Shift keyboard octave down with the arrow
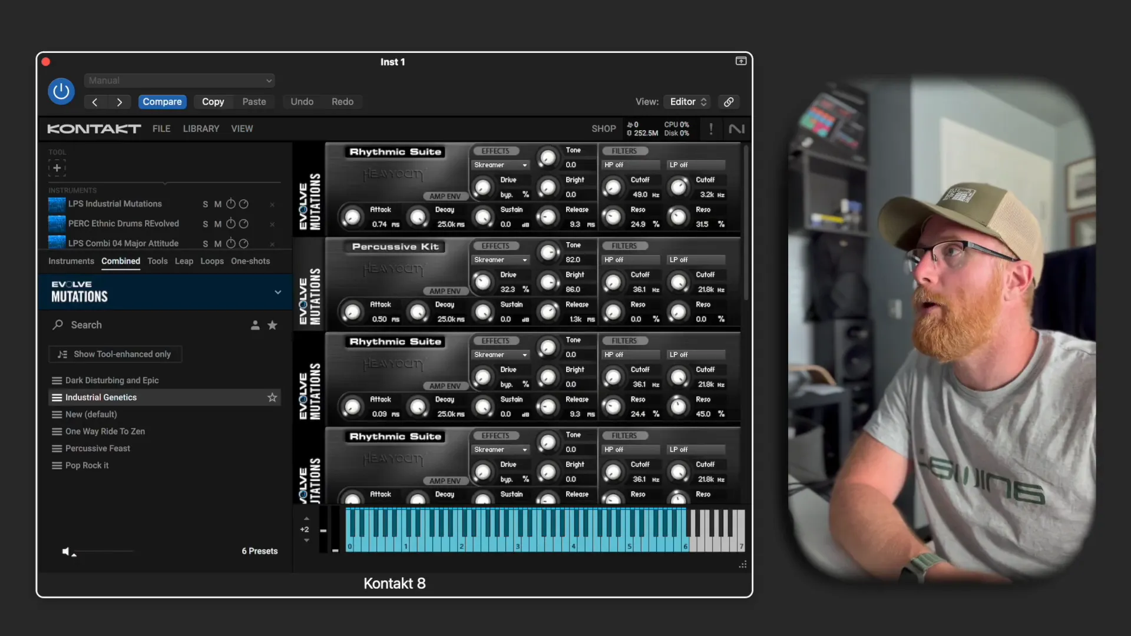This screenshot has width=1131, height=636. 306,540
